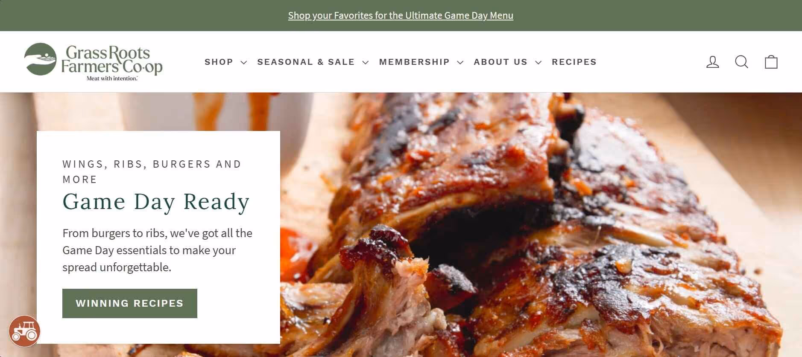
Task: Select the About Us menu label
Action: (x=501, y=62)
